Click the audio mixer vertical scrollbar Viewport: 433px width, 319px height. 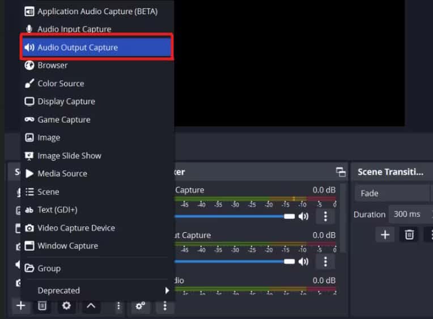[x=343, y=219]
